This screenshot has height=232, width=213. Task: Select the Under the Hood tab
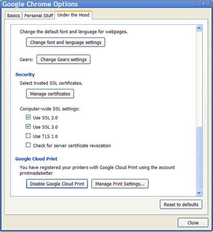(x=73, y=15)
